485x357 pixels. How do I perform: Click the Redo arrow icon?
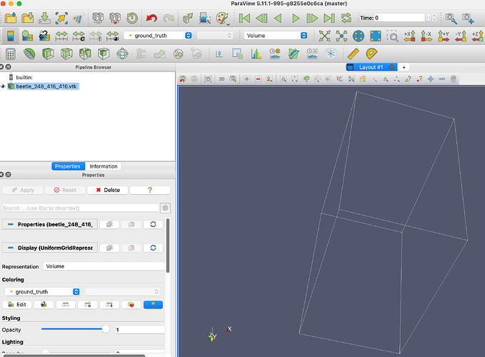pyautogui.click(x=169, y=19)
